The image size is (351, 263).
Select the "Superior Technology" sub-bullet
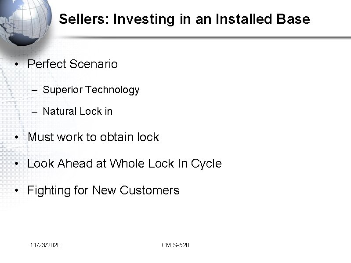(91, 90)
